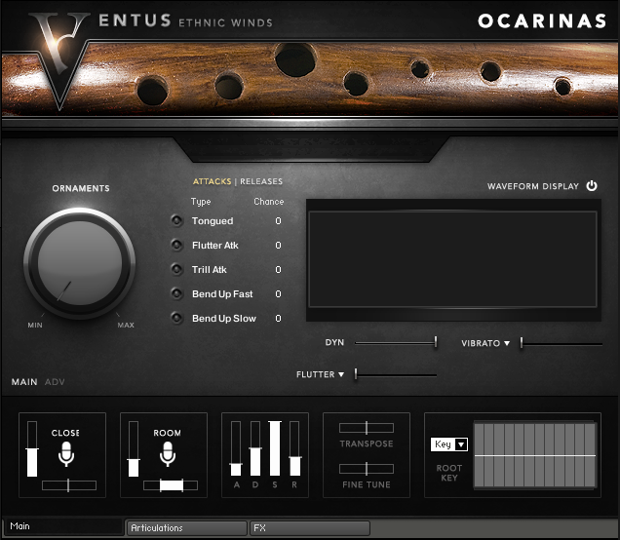Click the Bend Up Slow chance value
The image size is (620, 540).
tap(279, 318)
